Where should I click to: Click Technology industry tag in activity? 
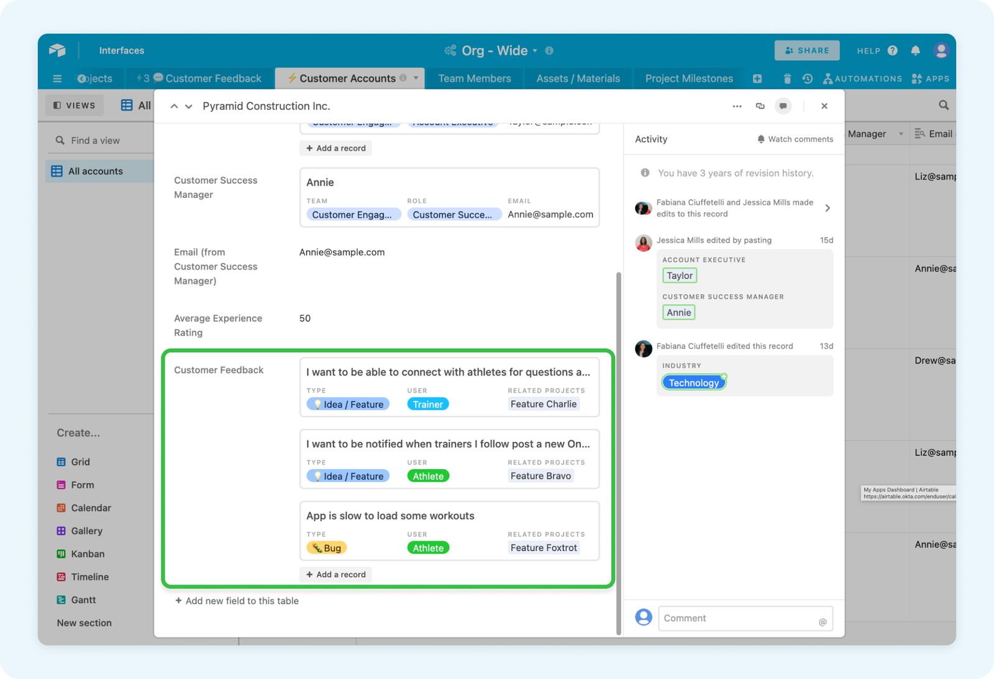(694, 382)
